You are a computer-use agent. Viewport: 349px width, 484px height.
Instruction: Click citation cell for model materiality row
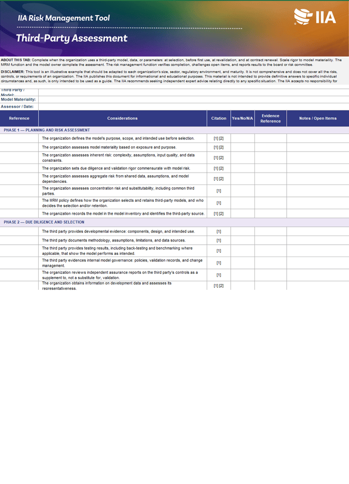point(219,147)
